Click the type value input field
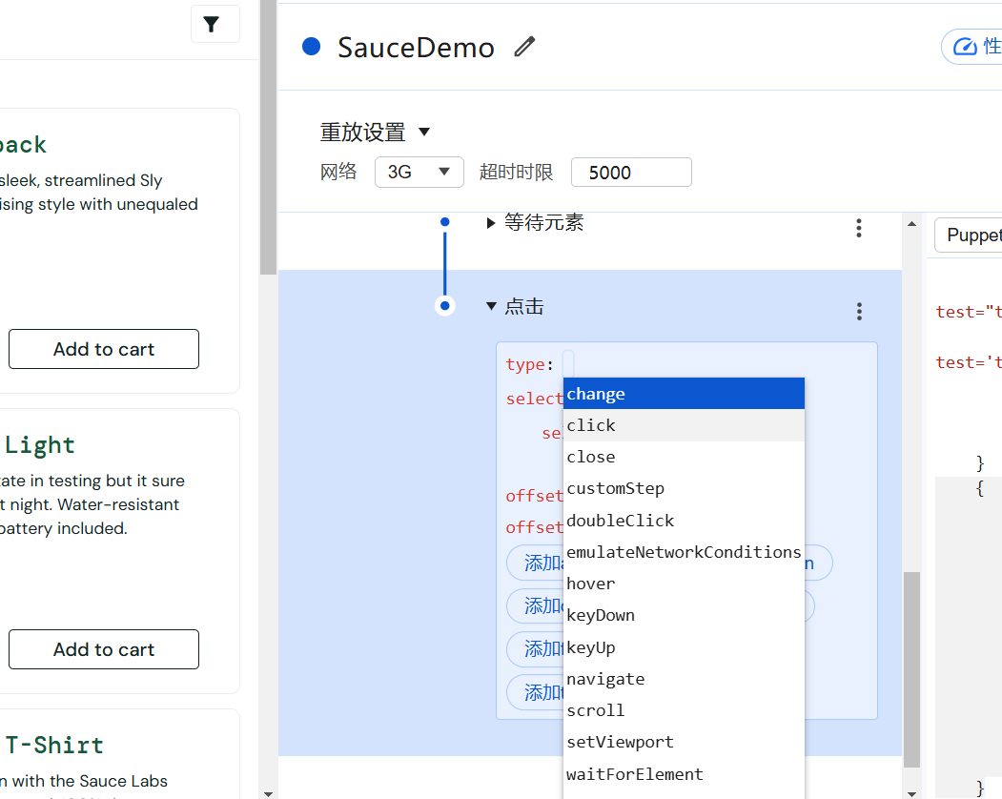The width and height of the screenshot is (1002, 799). [568, 363]
